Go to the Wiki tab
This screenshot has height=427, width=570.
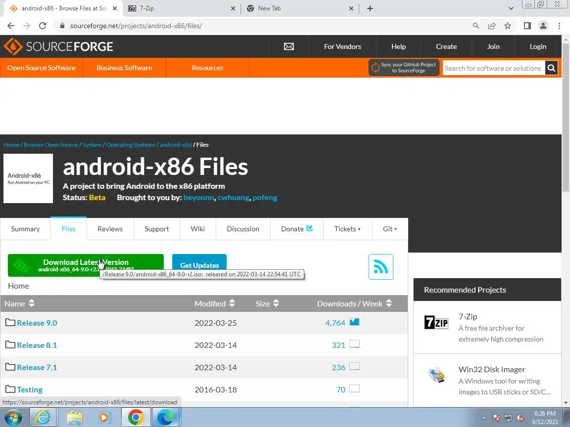(198, 229)
